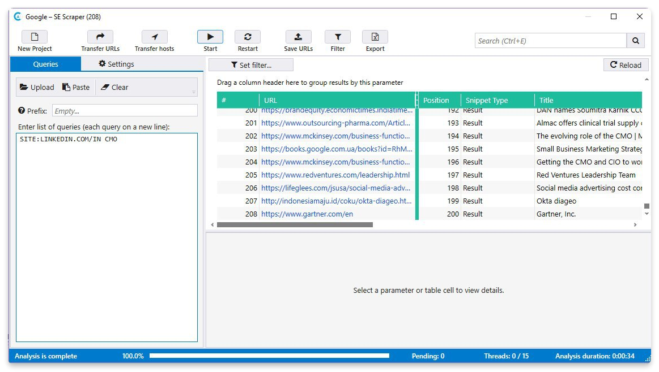Sort by the Position column header
Image resolution: width=659 pixels, height=372 pixels.
coord(440,100)
